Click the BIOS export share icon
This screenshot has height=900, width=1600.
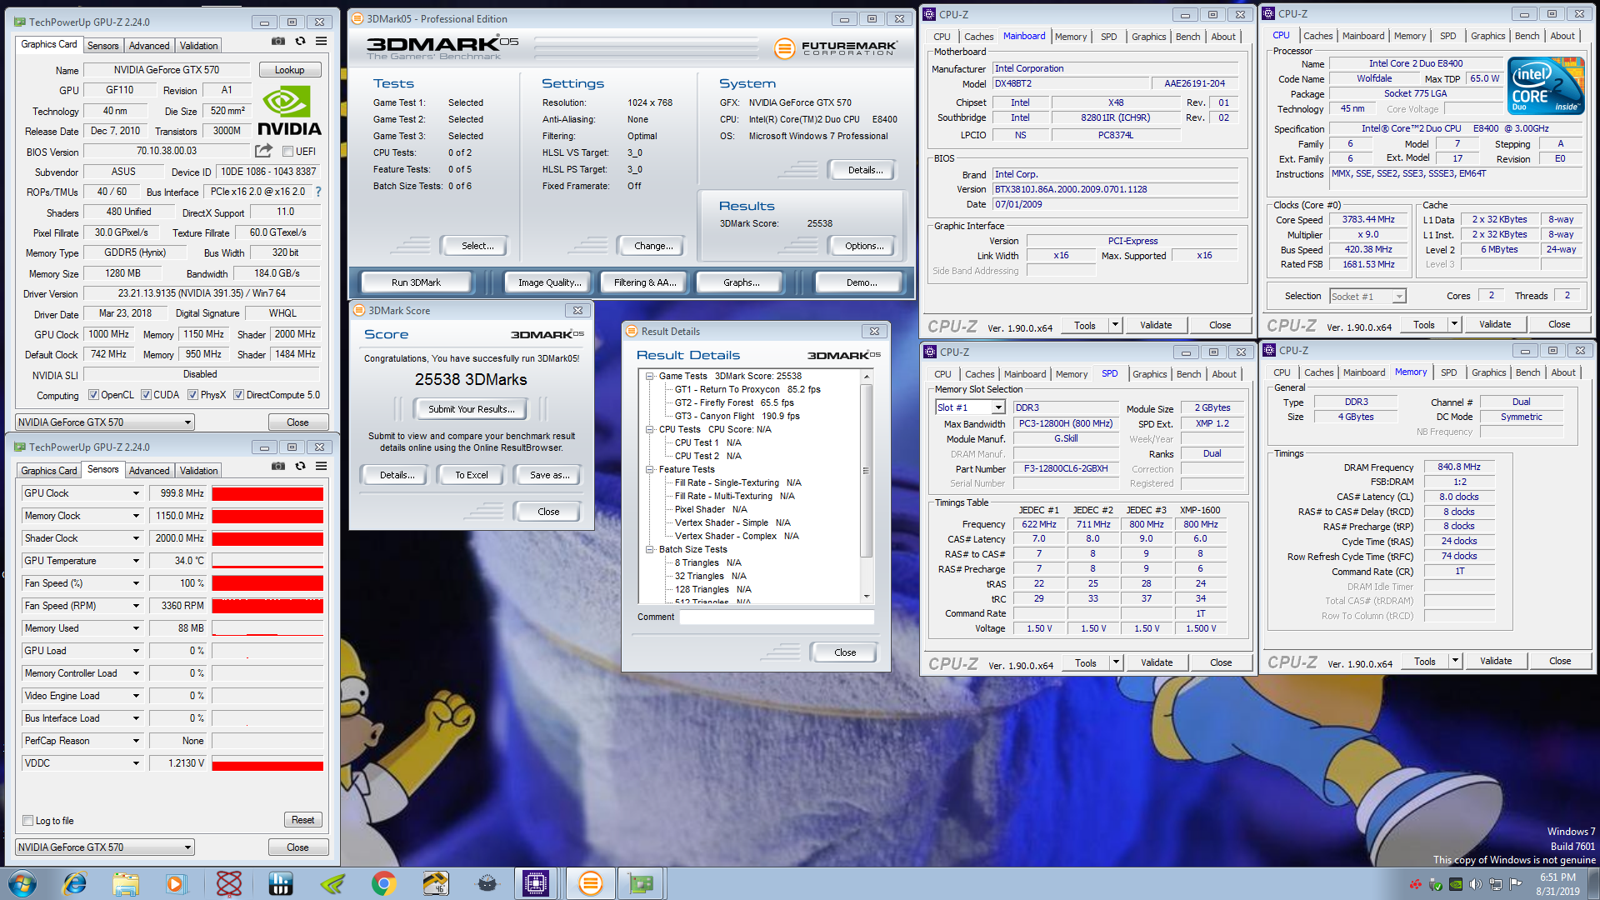pyautogui.click(x=263, y=151)
